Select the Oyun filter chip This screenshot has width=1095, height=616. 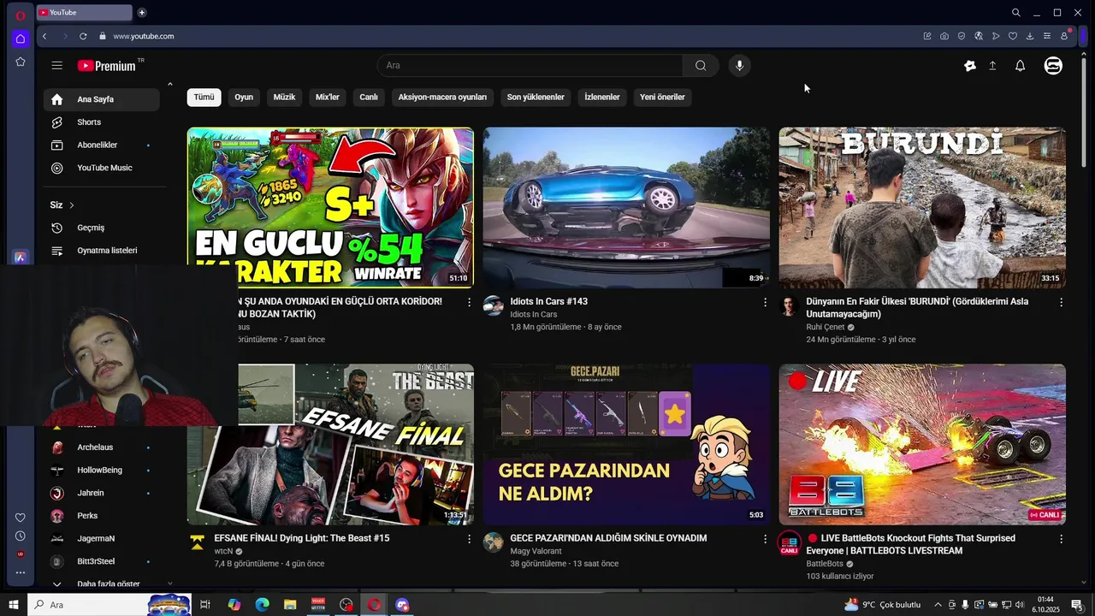click(x=244, y=98)
